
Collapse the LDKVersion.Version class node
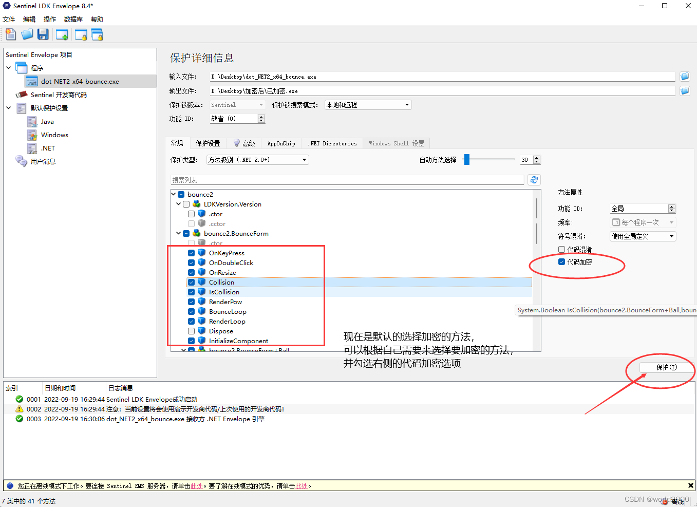click(178, 204)
